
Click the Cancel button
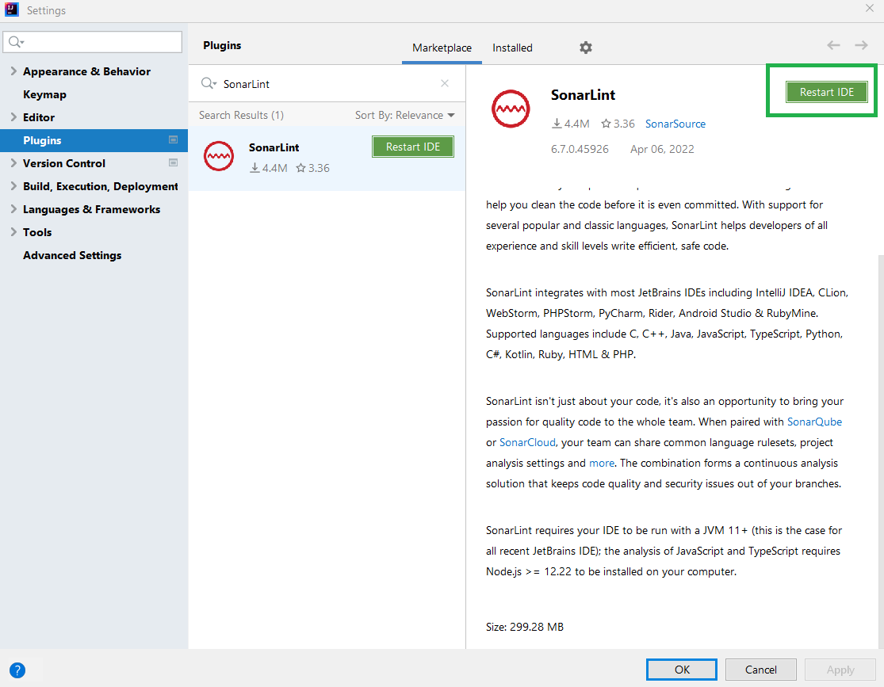[760, 670]
